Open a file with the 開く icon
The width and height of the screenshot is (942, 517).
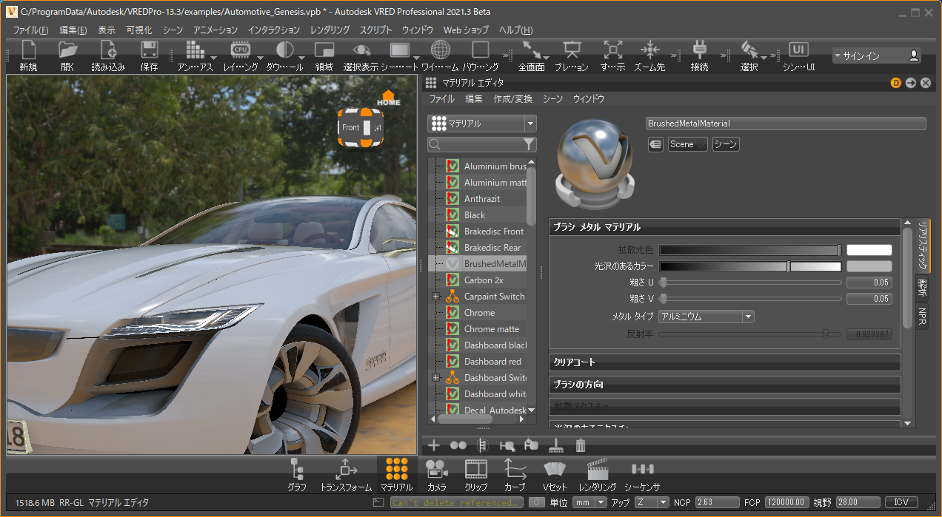pyautogui.click(x=67, y=50)
